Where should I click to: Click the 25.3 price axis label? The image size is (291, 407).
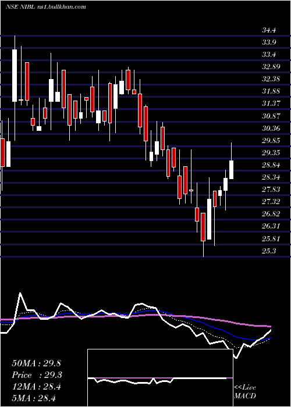tap(269, 251)
